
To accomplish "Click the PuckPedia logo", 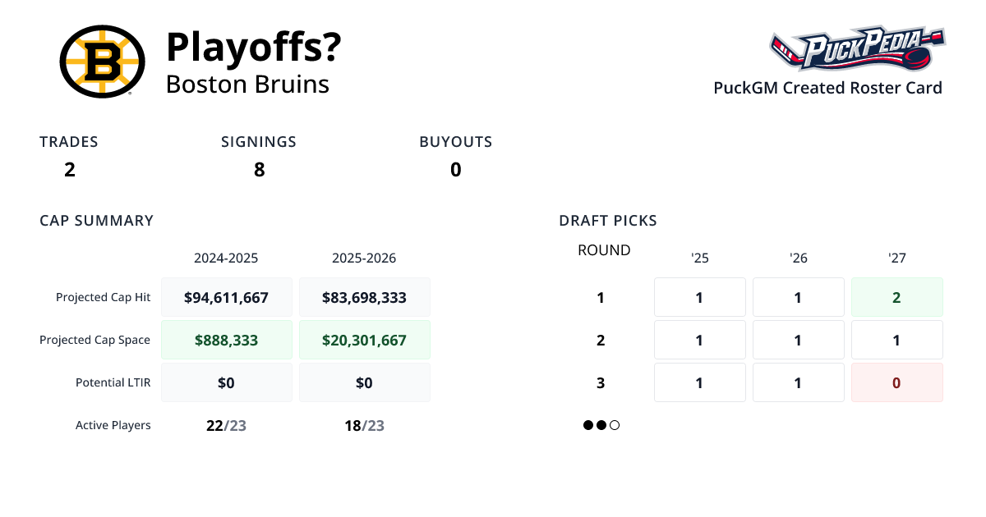I will coord(857,49).
